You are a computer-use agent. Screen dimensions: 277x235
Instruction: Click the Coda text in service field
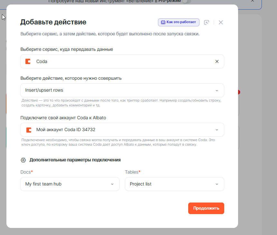click(x=42, y=61)
